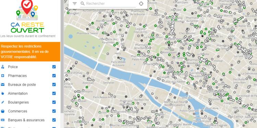Image resolution: width=257 pixels, height=128 pixels.
Task: Select the Banques & assurances label
Action: coord(26,120)
